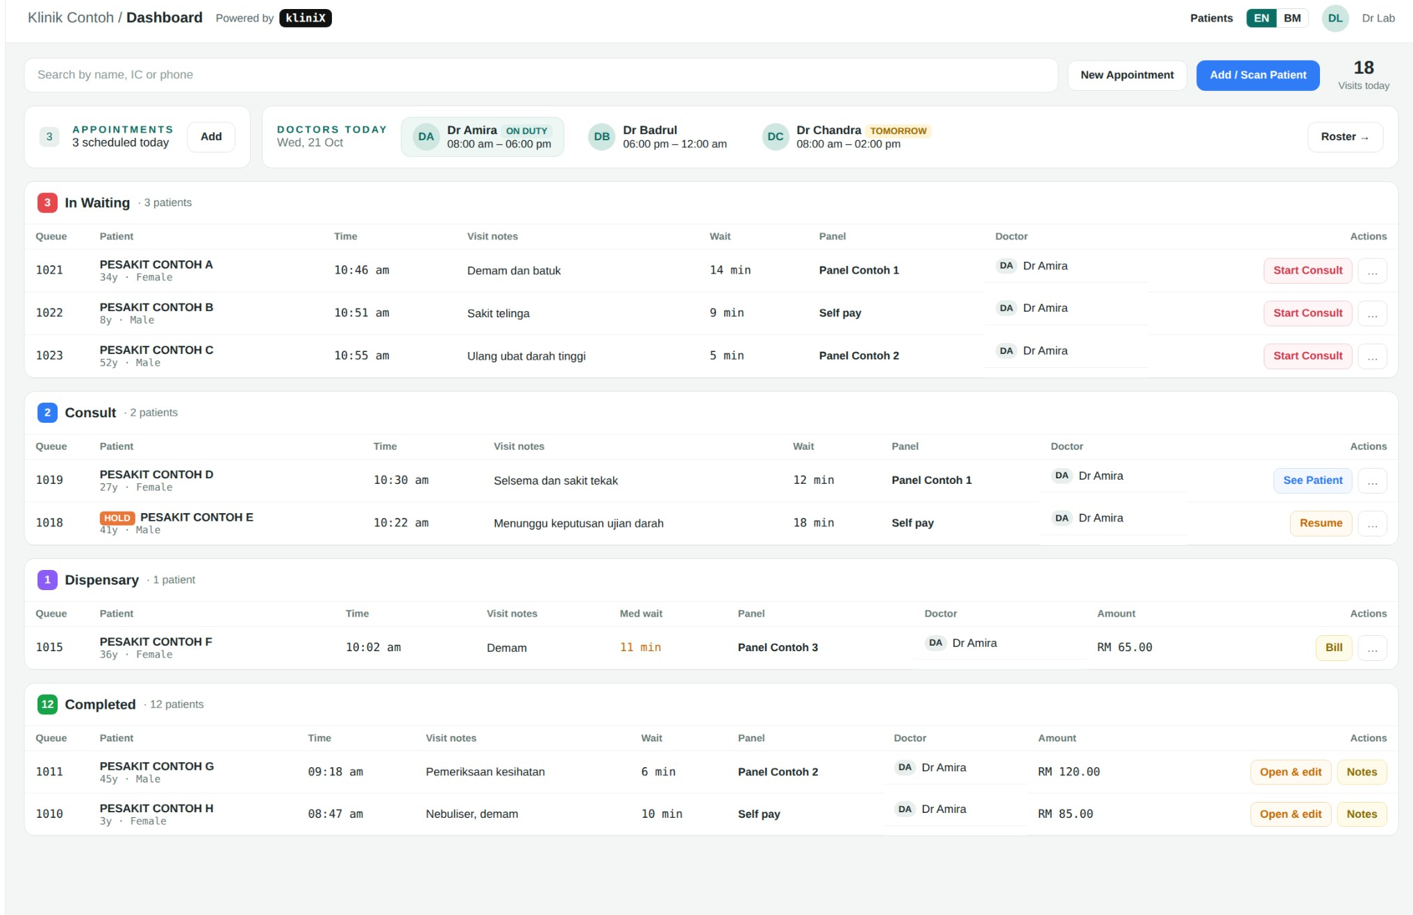This screenshot has width=1413, height=915.
Task: Click the Consult count badge
Action: [x=47, y=412]
